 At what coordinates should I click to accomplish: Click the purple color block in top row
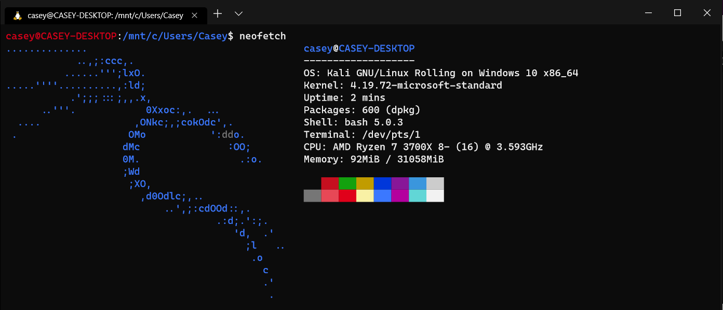coord(400,184)
